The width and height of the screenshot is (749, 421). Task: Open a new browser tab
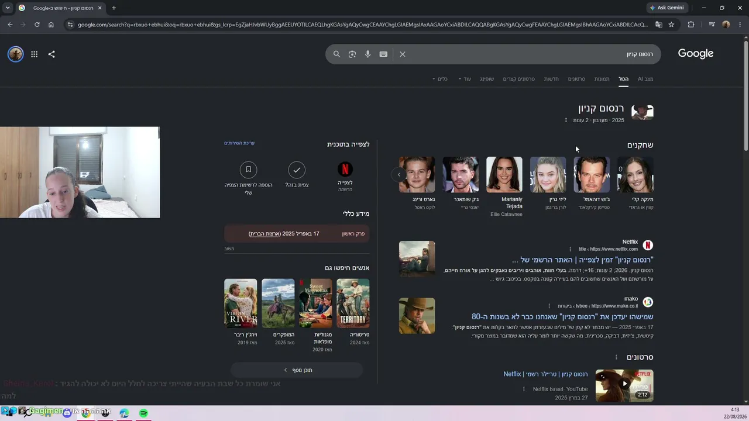point(114,8)
